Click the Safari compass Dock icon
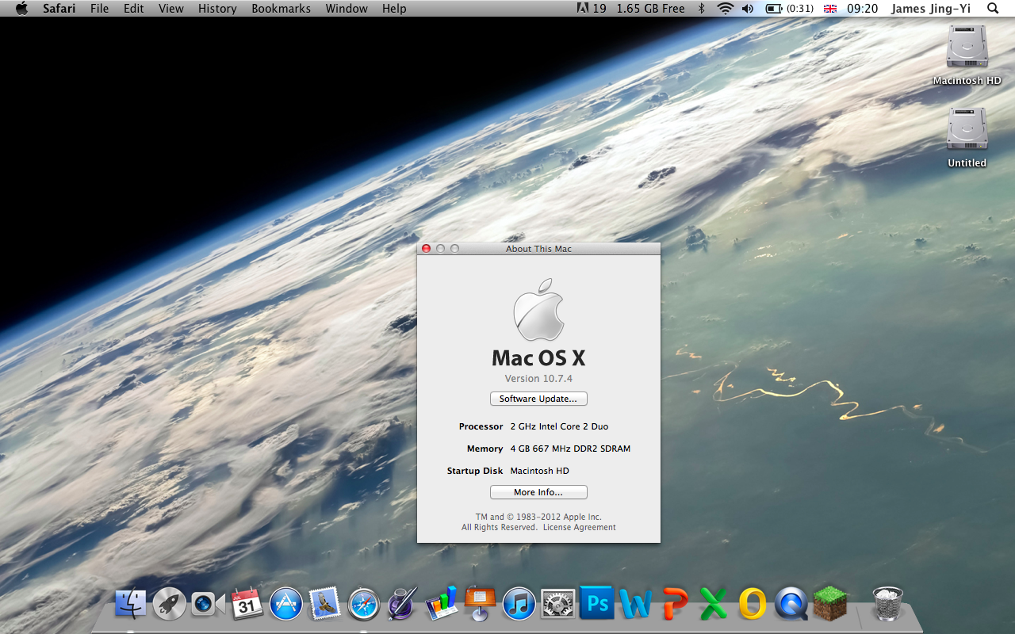 click(x=364, y=604)
